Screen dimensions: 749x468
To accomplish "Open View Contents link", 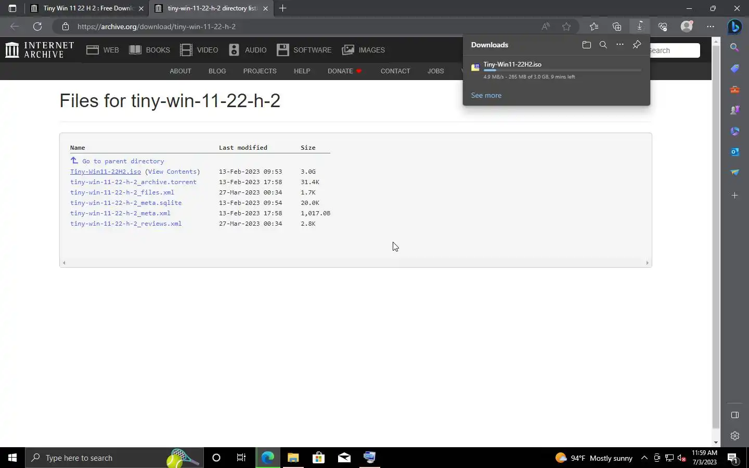I will click(173, 172).
